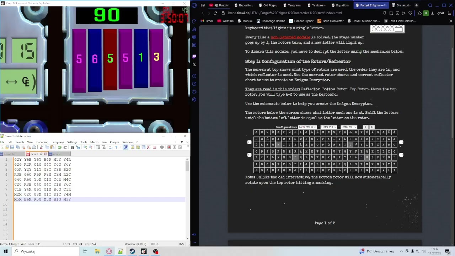Open the Caesar Cipher bookmark
The image size is (455, 256).
(x=301, y=21)
